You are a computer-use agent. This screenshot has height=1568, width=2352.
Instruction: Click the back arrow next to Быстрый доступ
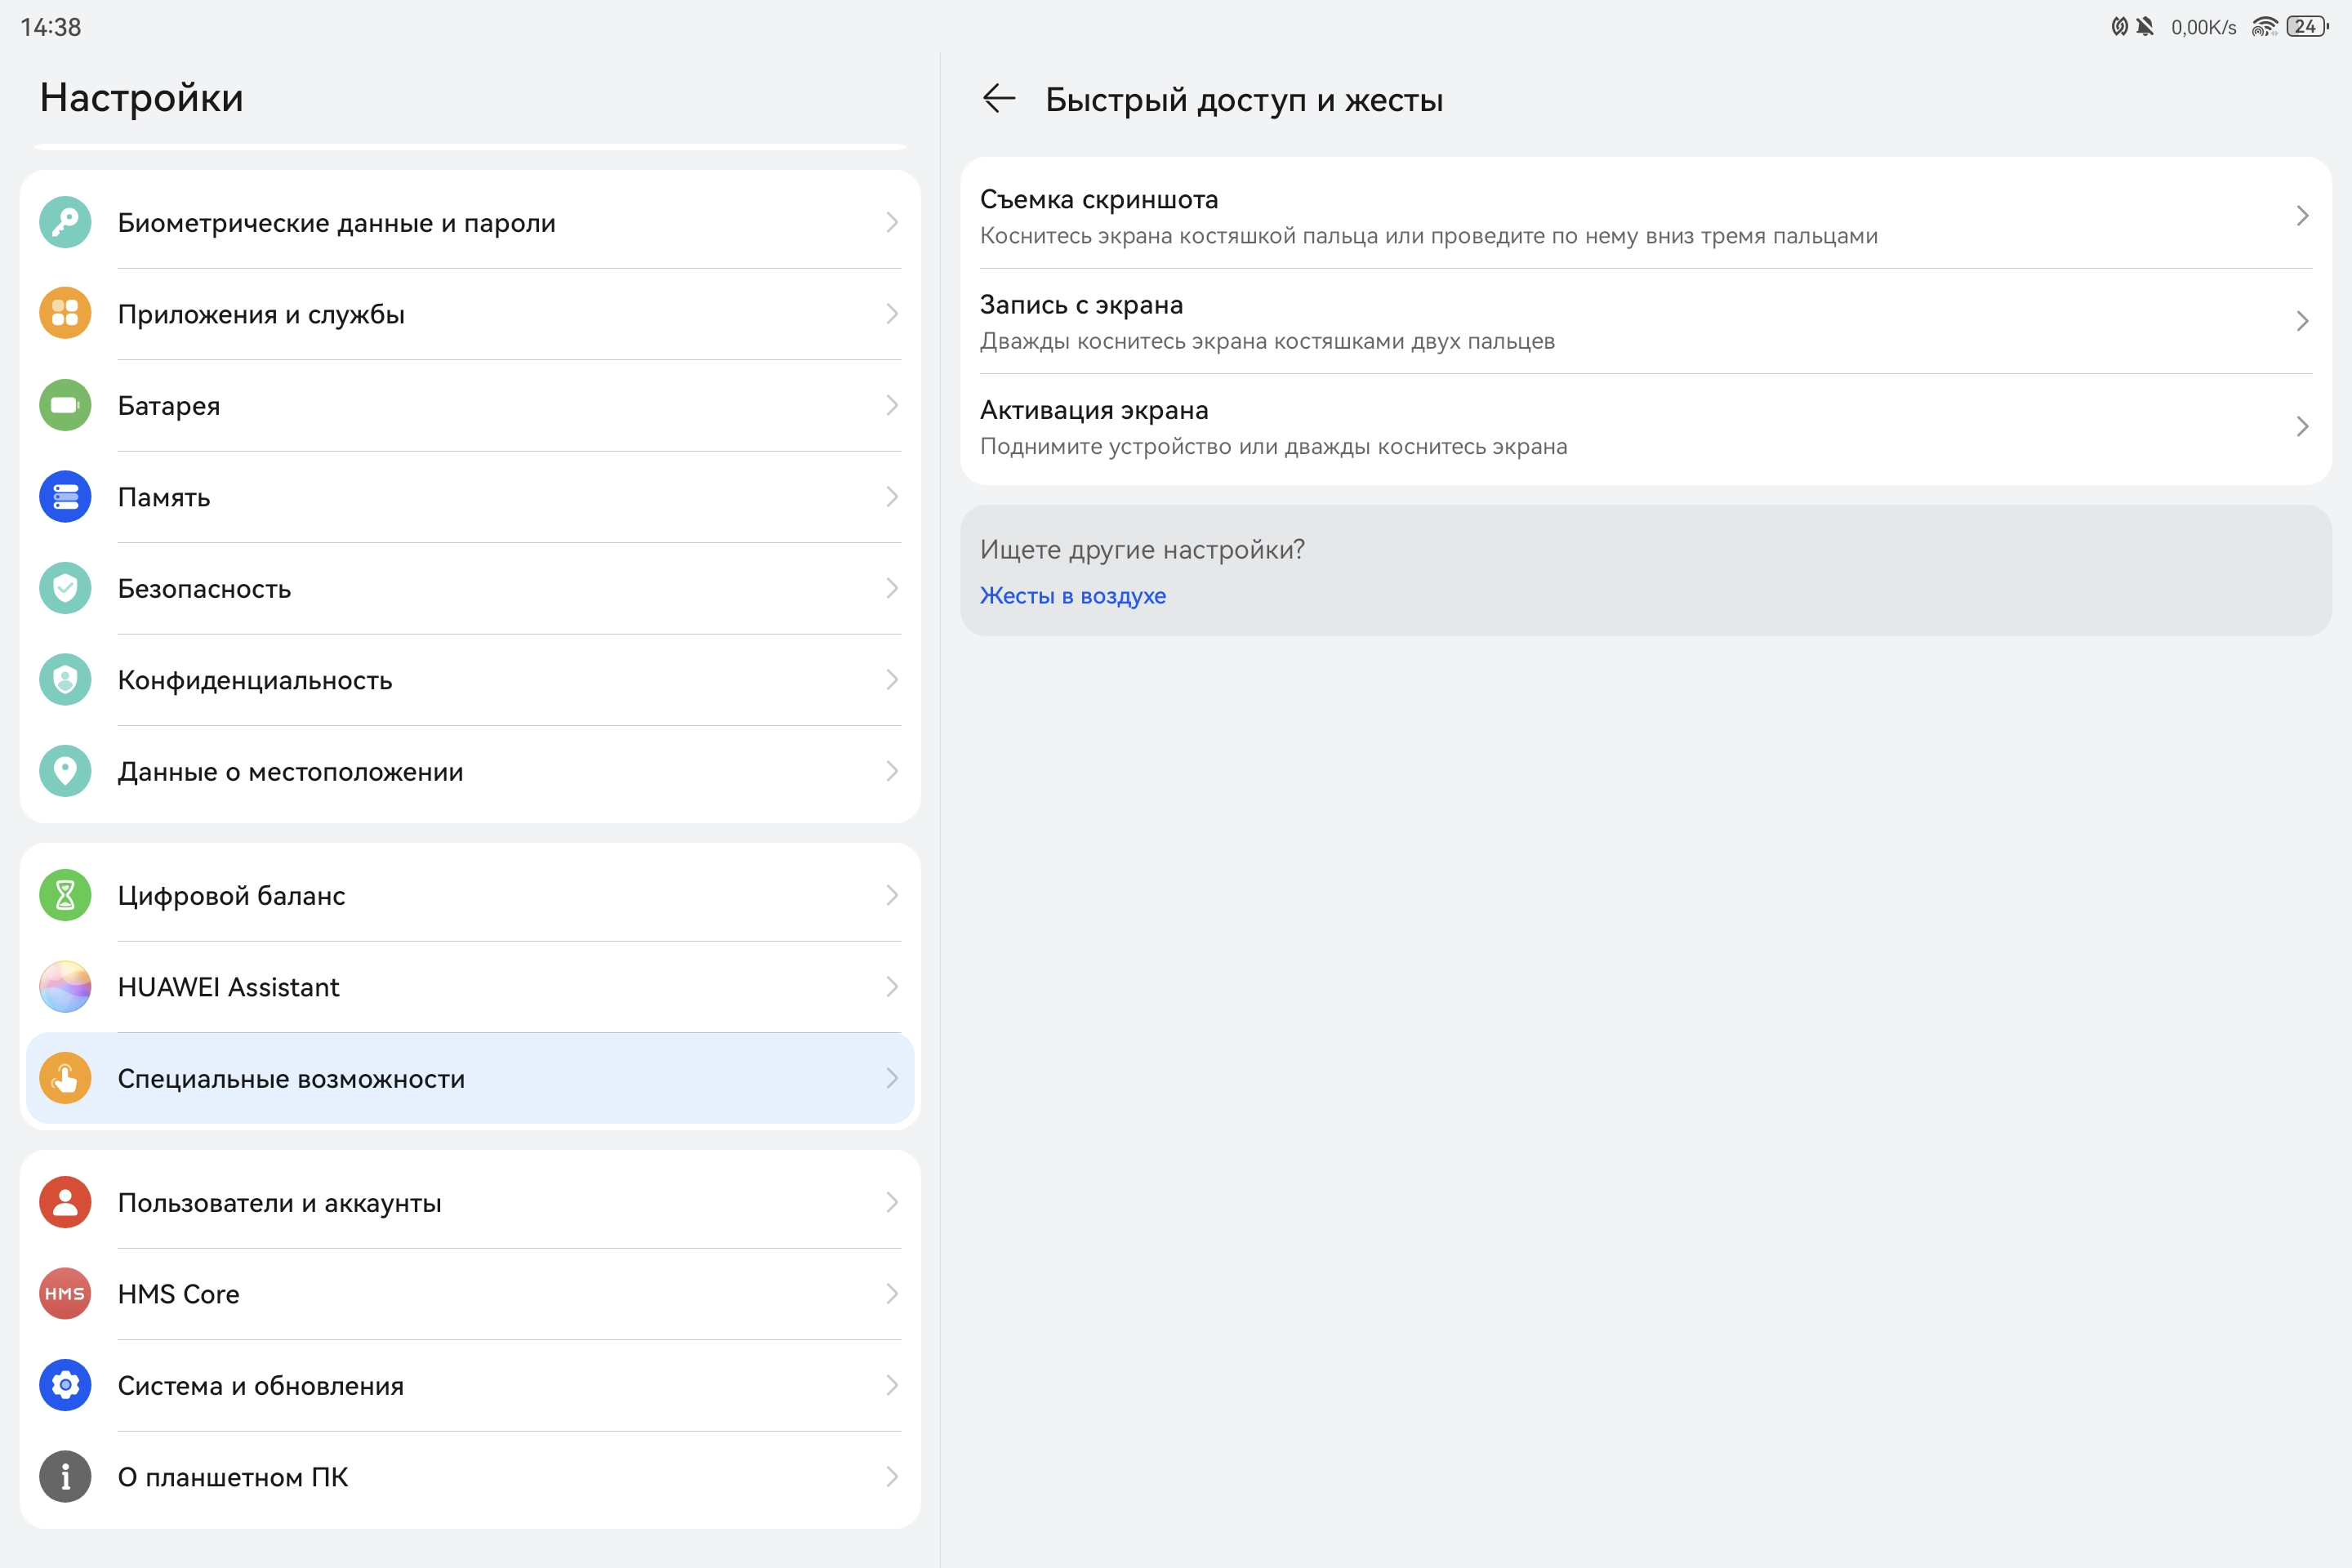tap(998, 99)
